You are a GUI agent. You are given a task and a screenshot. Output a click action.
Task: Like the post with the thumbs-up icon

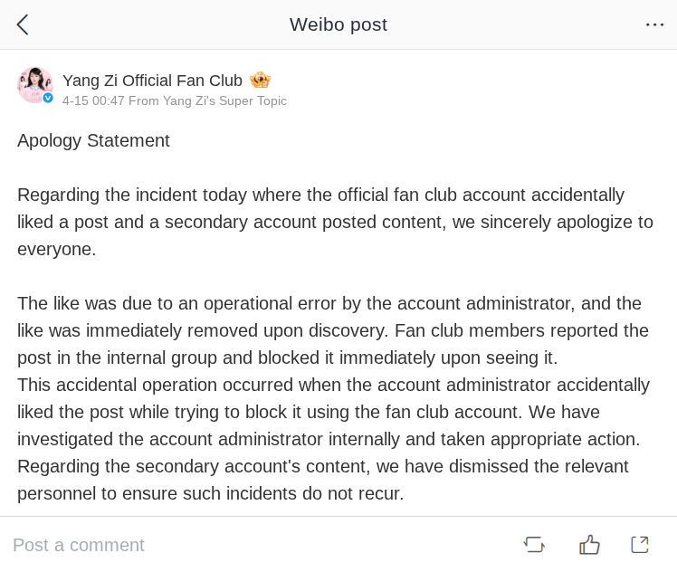coord(590,544)
